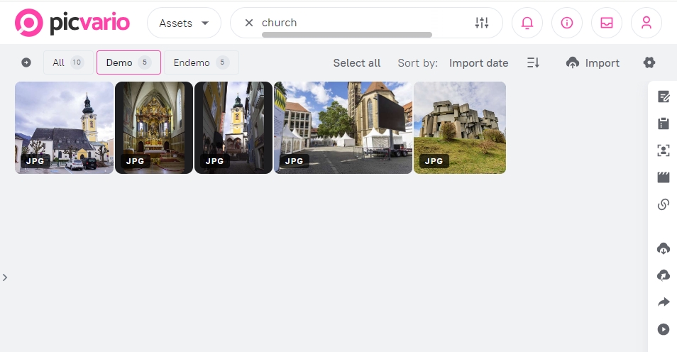Open the Import date sort dropdown
The image size is (677, 352).
[x=478, y=63]
